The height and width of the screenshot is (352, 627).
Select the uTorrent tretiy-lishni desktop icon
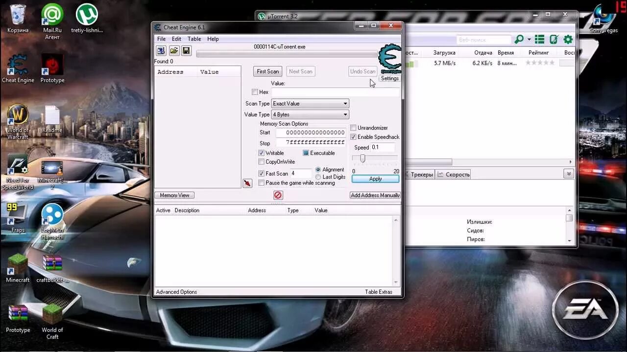tap(87, 20)
